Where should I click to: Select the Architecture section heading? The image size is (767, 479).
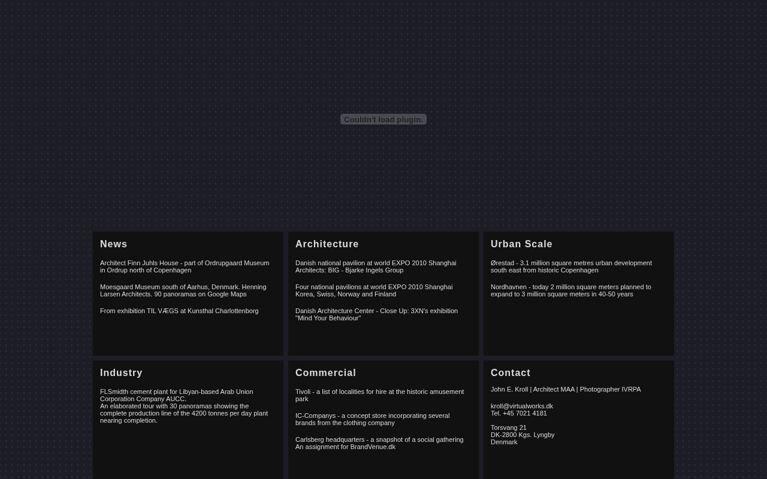click(x=327, y=244)
